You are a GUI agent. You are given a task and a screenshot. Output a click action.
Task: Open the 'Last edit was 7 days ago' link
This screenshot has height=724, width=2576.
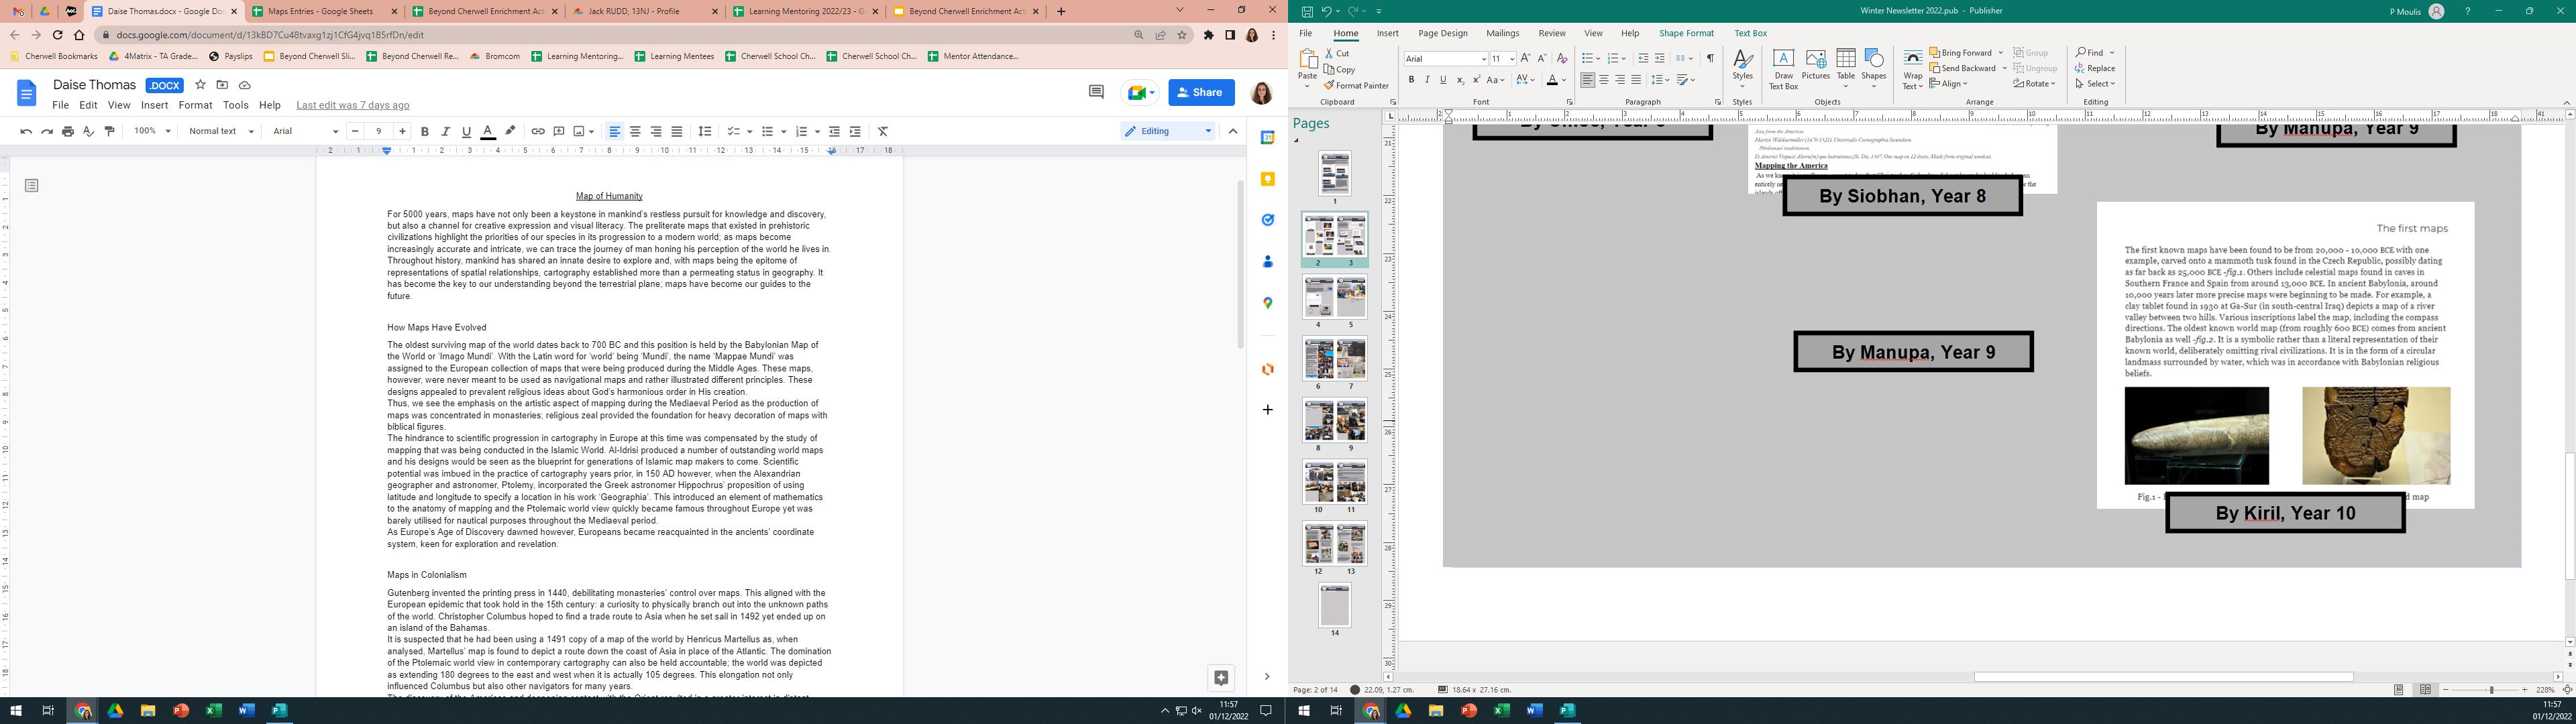click(352, 105)
